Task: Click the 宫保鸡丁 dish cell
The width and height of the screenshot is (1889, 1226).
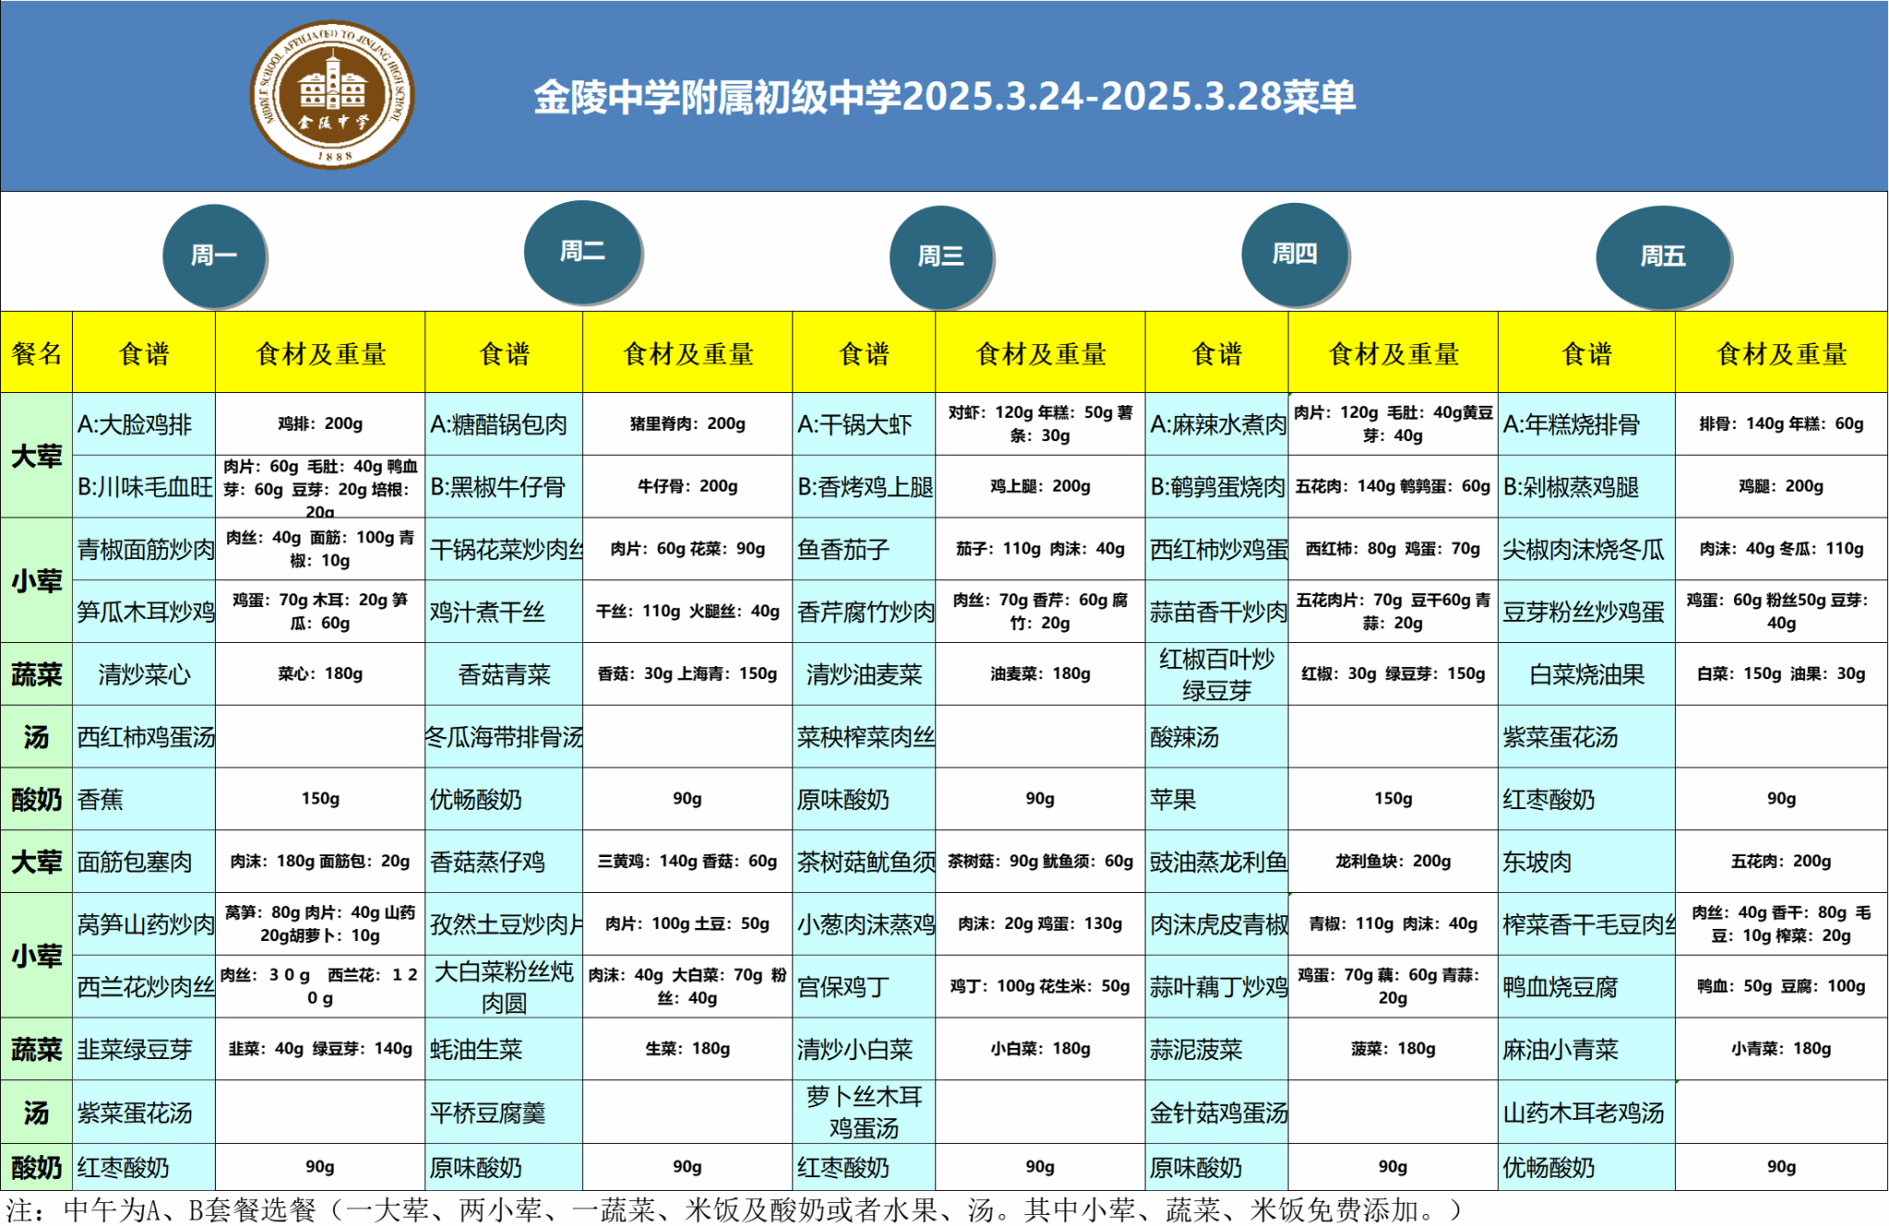Action: (863, 987)
